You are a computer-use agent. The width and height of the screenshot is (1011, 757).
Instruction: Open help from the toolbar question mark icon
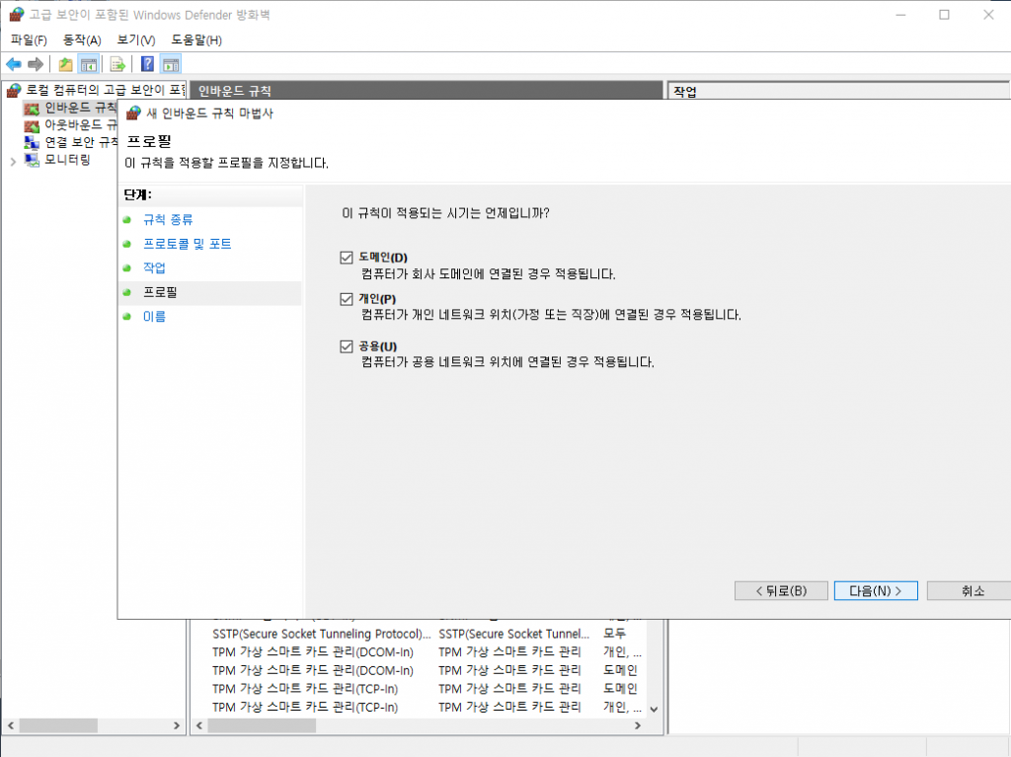click(148, 64)
